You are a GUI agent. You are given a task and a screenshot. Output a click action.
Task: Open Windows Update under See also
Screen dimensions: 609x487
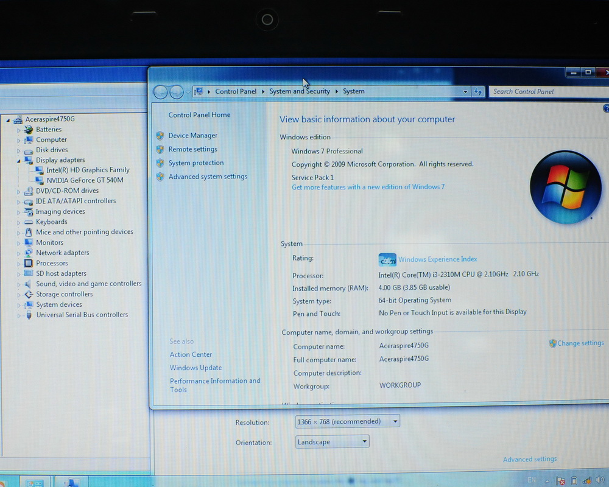[x=195, y=368]
